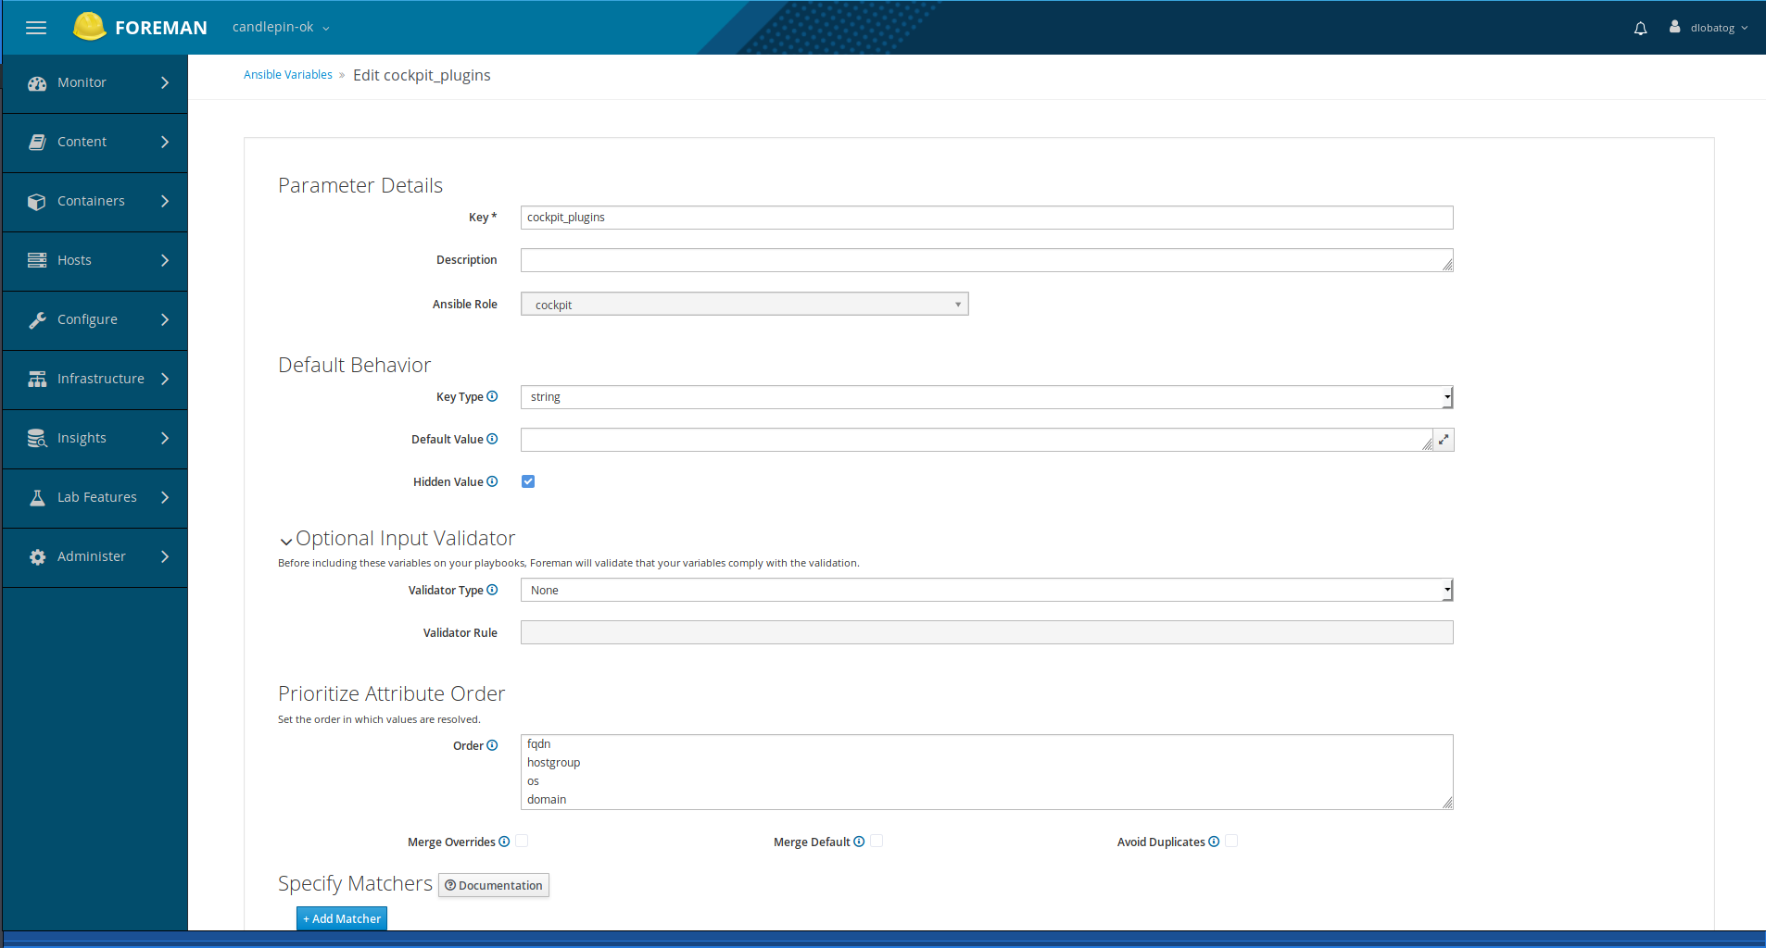Click the Add Matcher button

342,918
